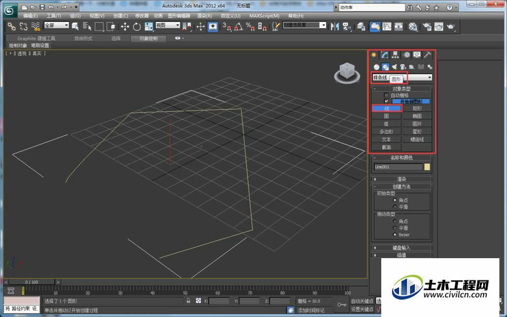Collapse the 名称和颜色 rollout

tap(402, 158)
